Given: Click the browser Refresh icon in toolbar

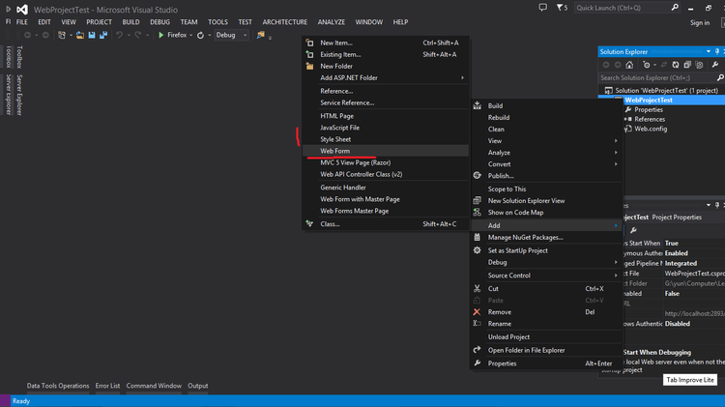Looking at the screenshot, I should point(200,35).
